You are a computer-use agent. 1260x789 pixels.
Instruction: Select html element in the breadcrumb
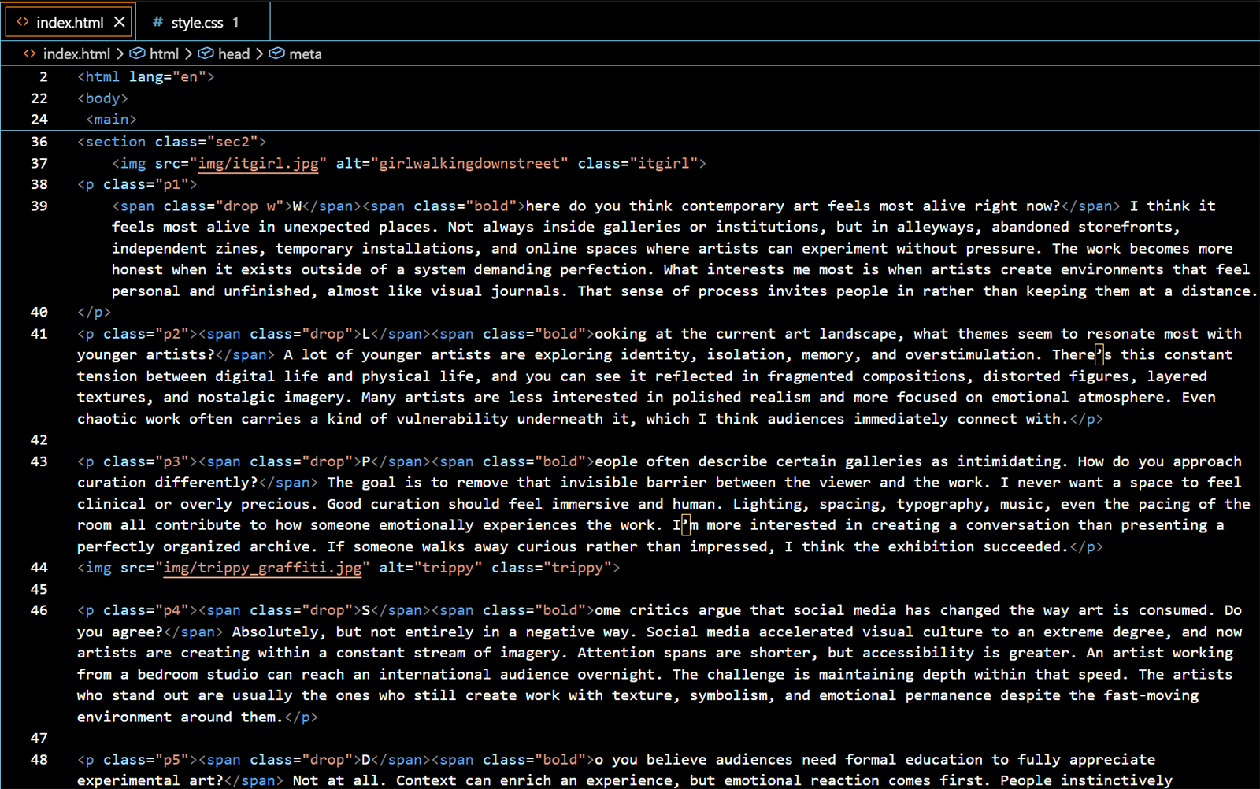[164, 54]
